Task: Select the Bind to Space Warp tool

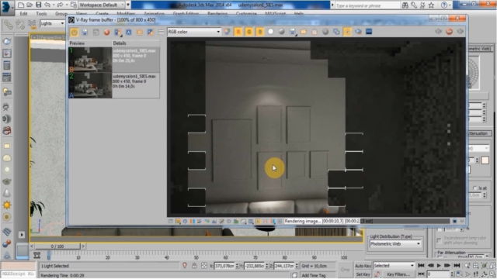Action: tap(32, 24)
